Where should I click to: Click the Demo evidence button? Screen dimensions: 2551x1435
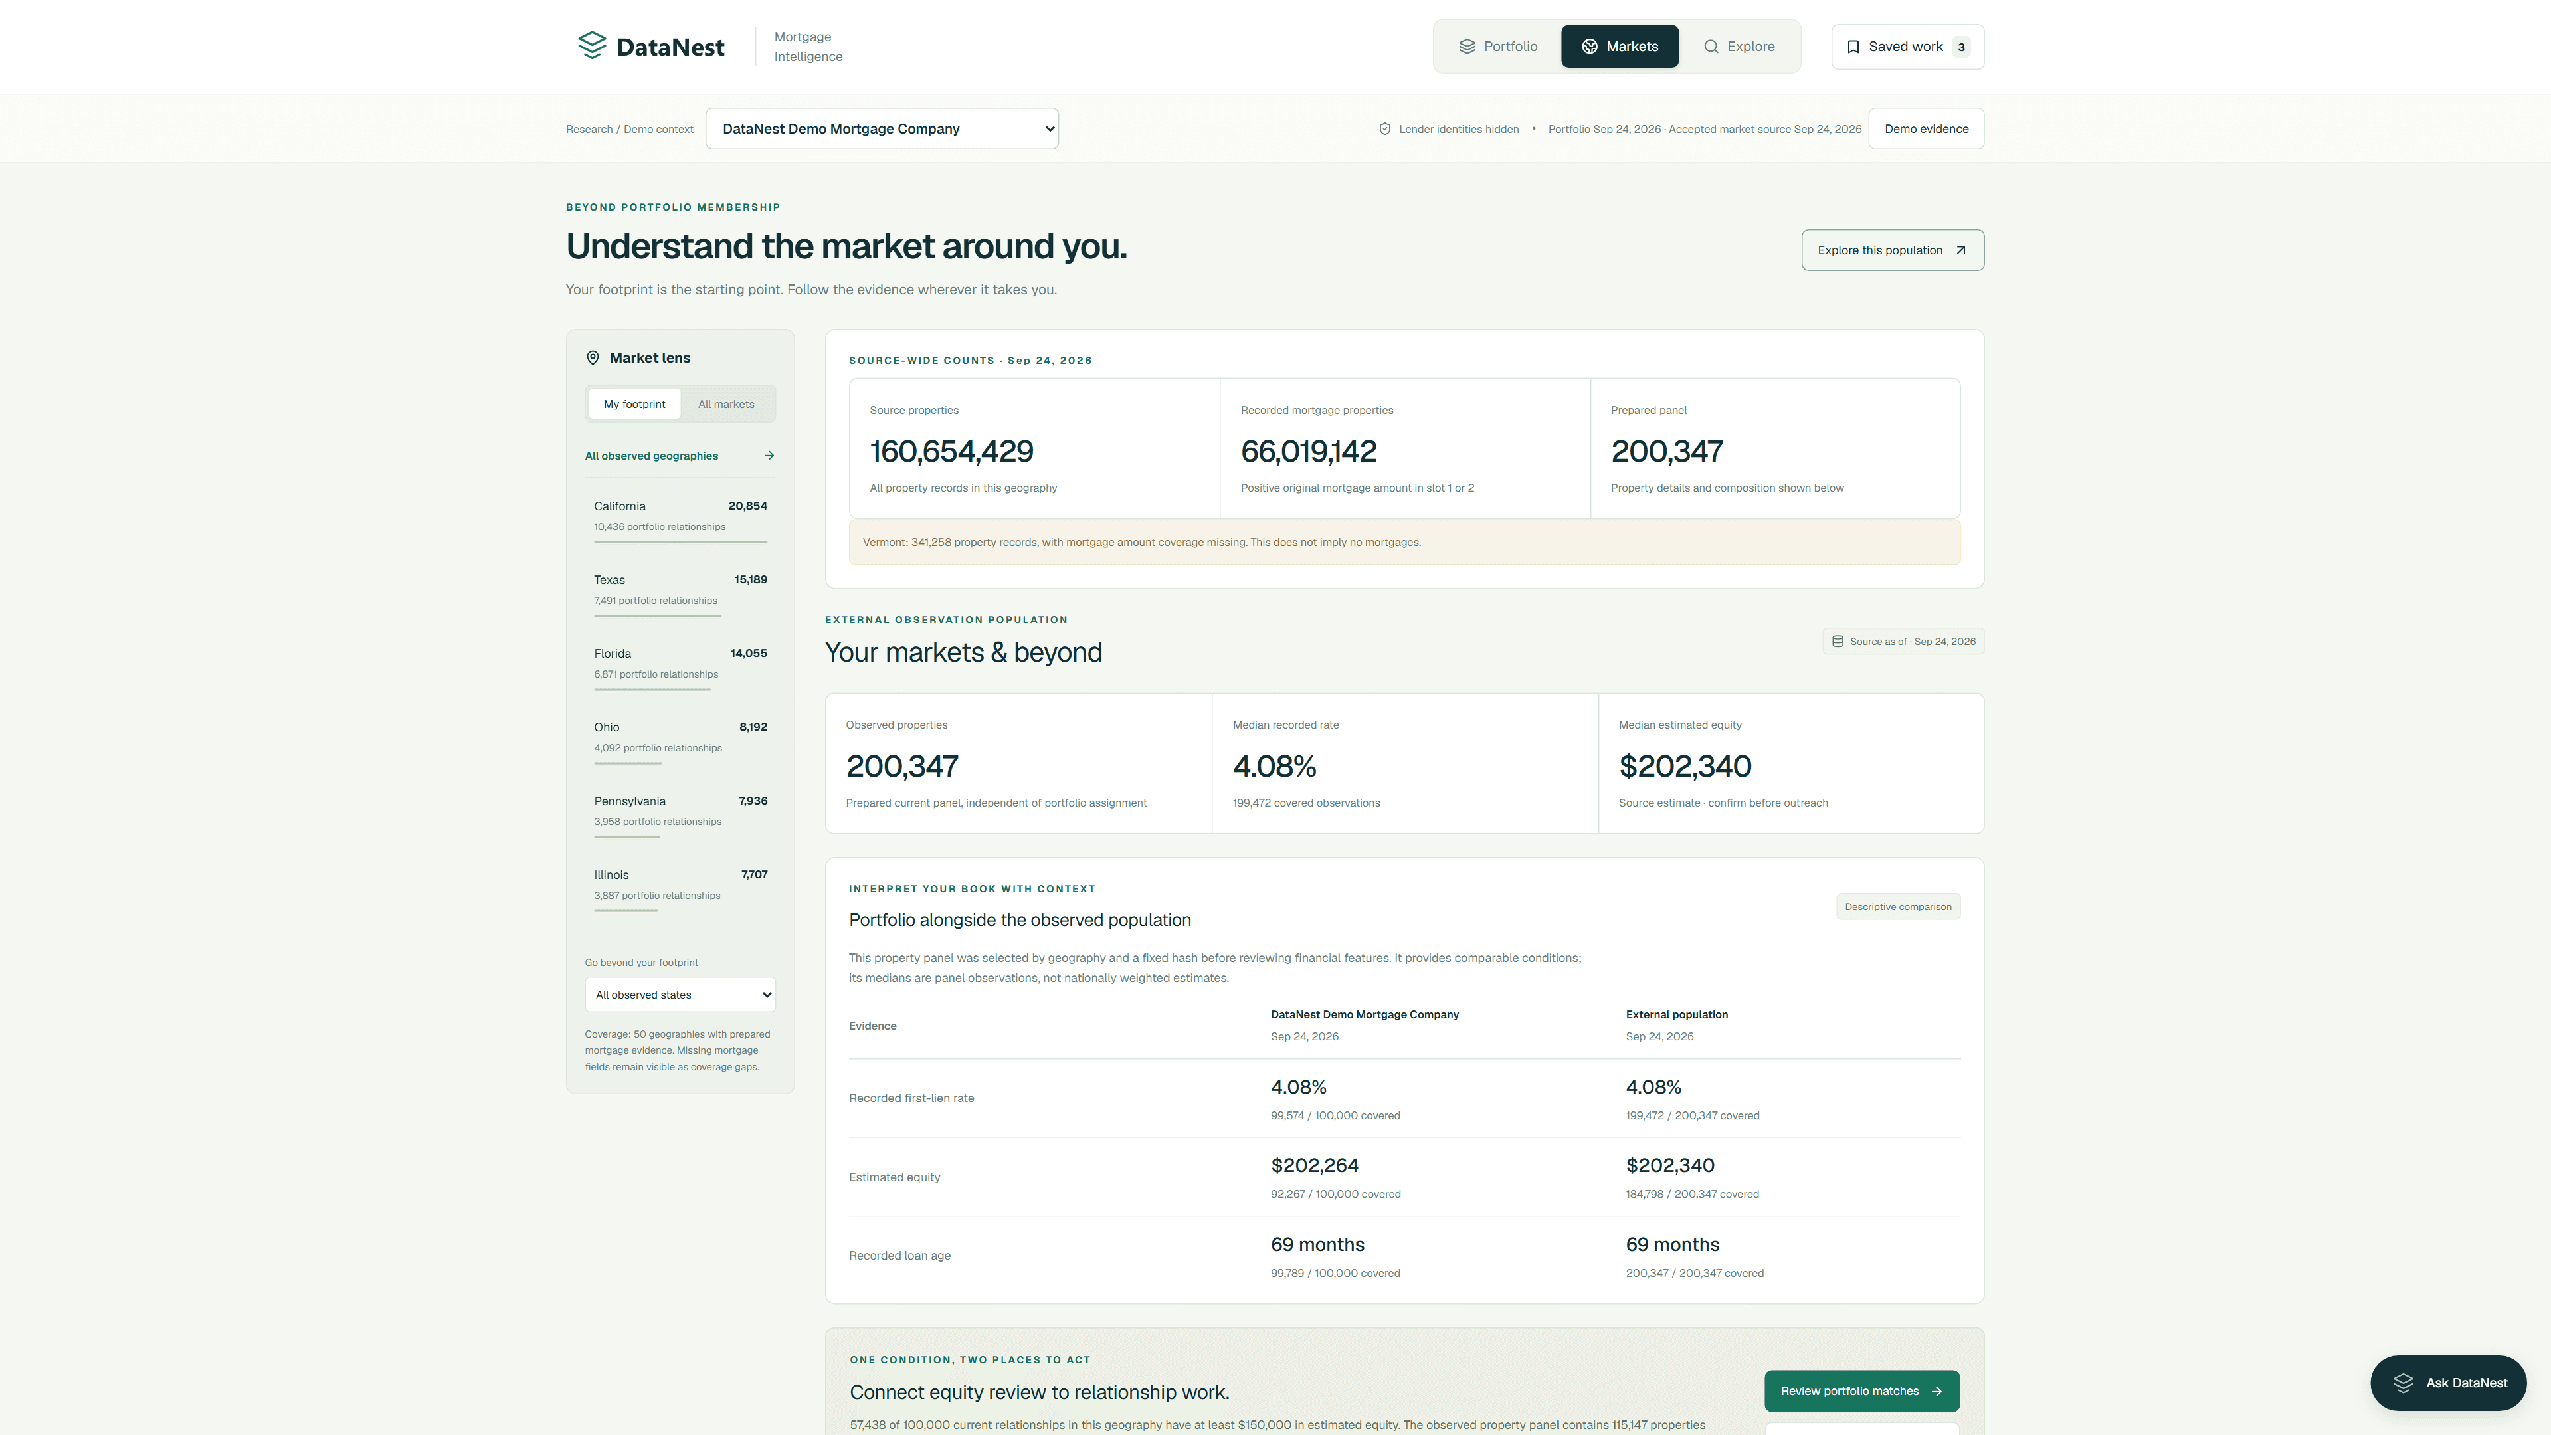coord(1925,129)
